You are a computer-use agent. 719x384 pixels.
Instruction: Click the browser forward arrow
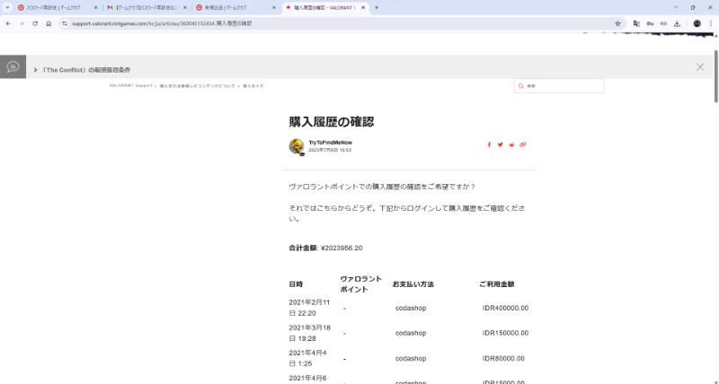click(22, 23)
